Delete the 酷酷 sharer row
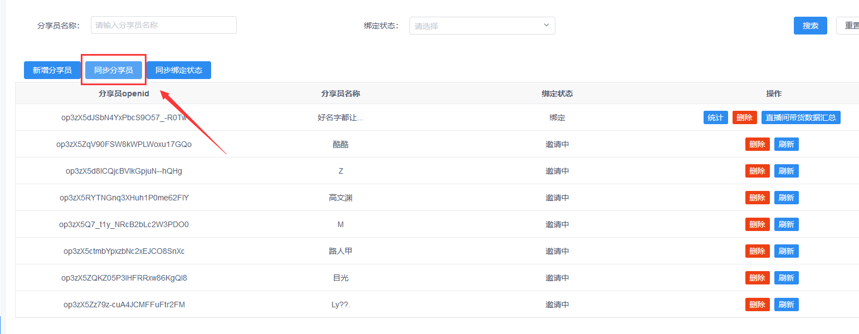This screenshot has width=859, height=334. (757, 144)
